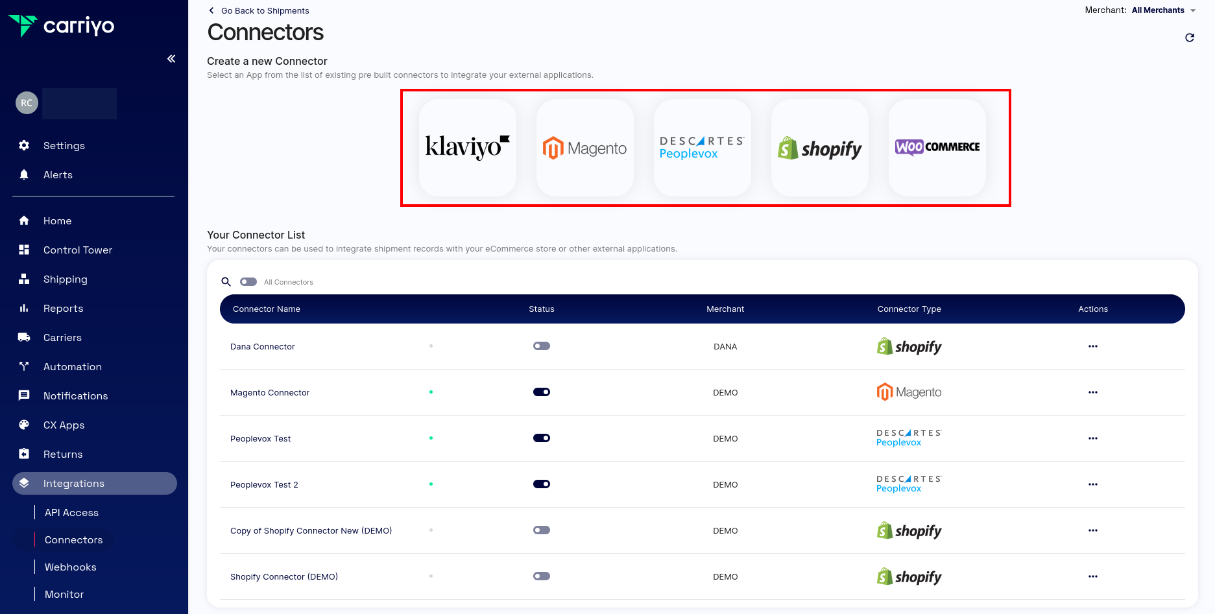The width and height of the screenshot is (1215, 614).
Task: Open actions menu for Peoplevox Test
Action: (x=1093, y=438)
